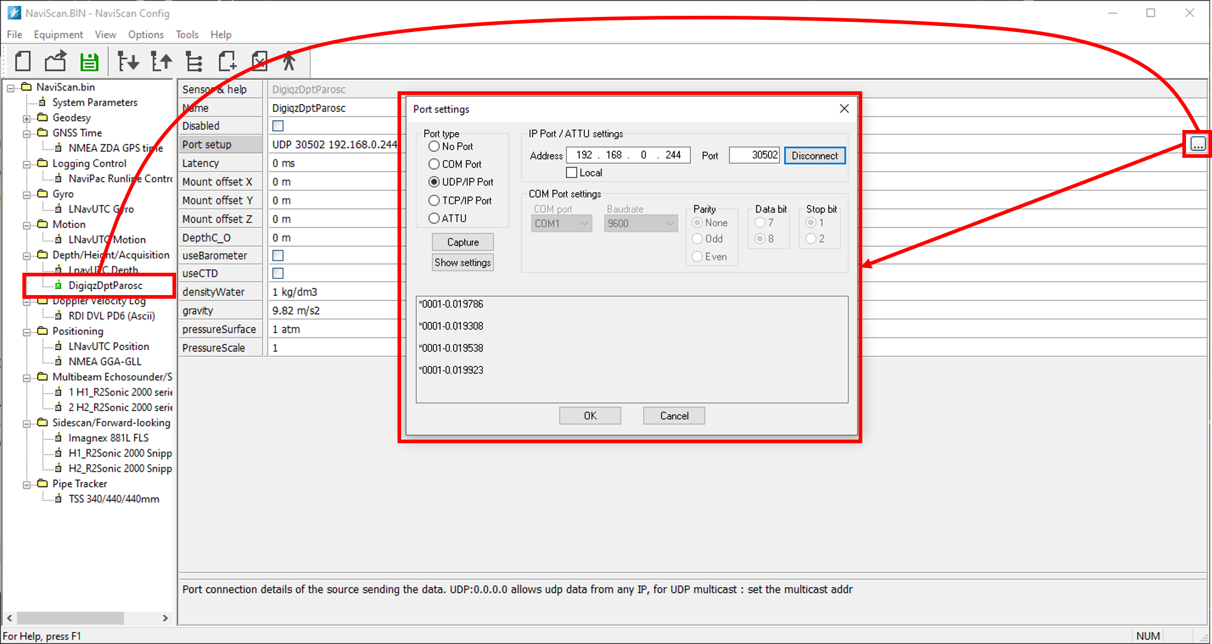Enable the Local checkbox
Viewport: 1212px width, 644px height.
572,173
